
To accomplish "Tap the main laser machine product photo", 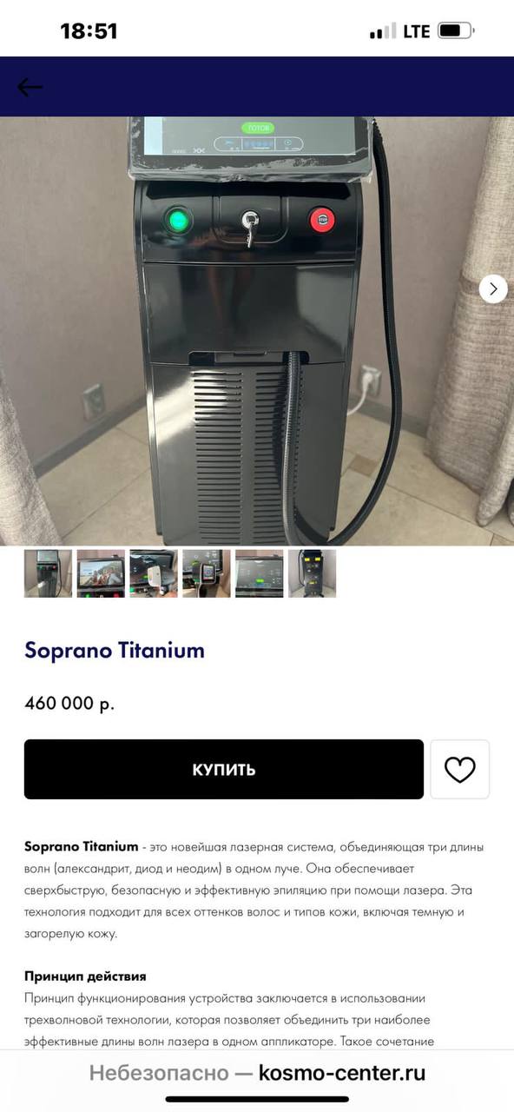I will tap(257, 331).
